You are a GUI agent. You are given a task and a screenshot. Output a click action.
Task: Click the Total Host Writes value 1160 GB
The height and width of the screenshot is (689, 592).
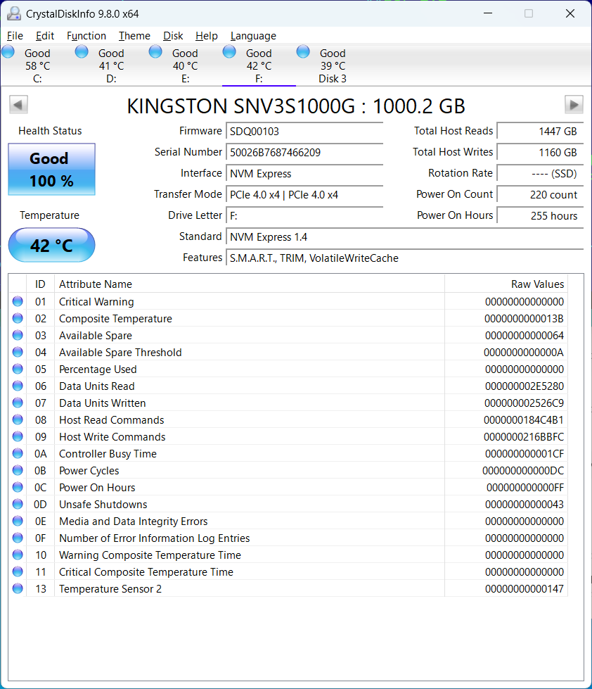pos(540,153)
